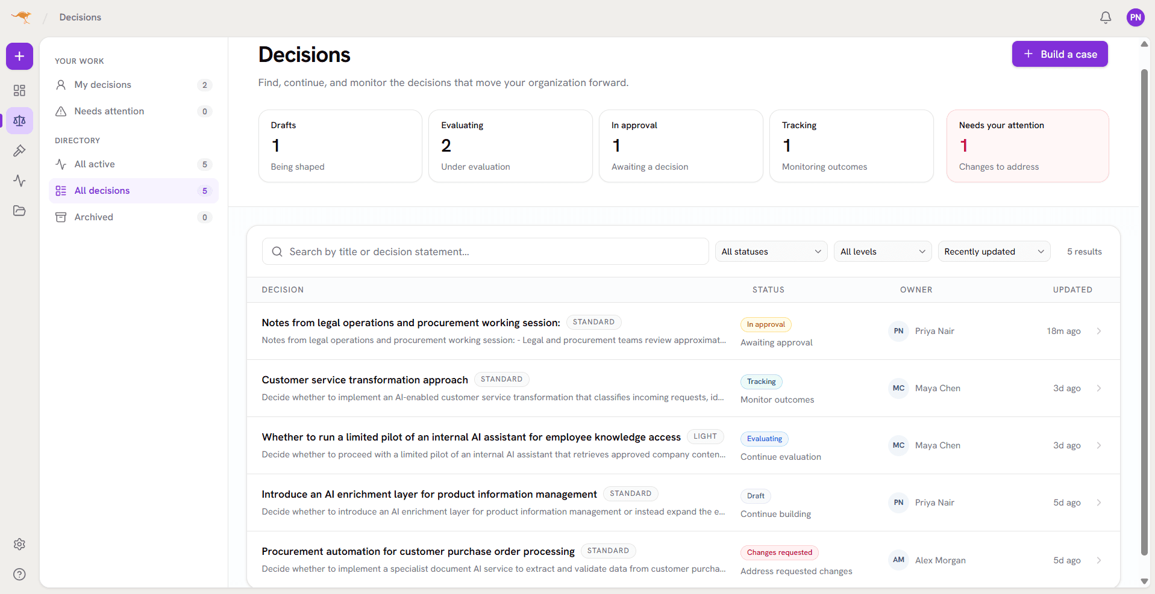
Task: Expand the Notes from legal operations row chevron
Action: 1099,331
